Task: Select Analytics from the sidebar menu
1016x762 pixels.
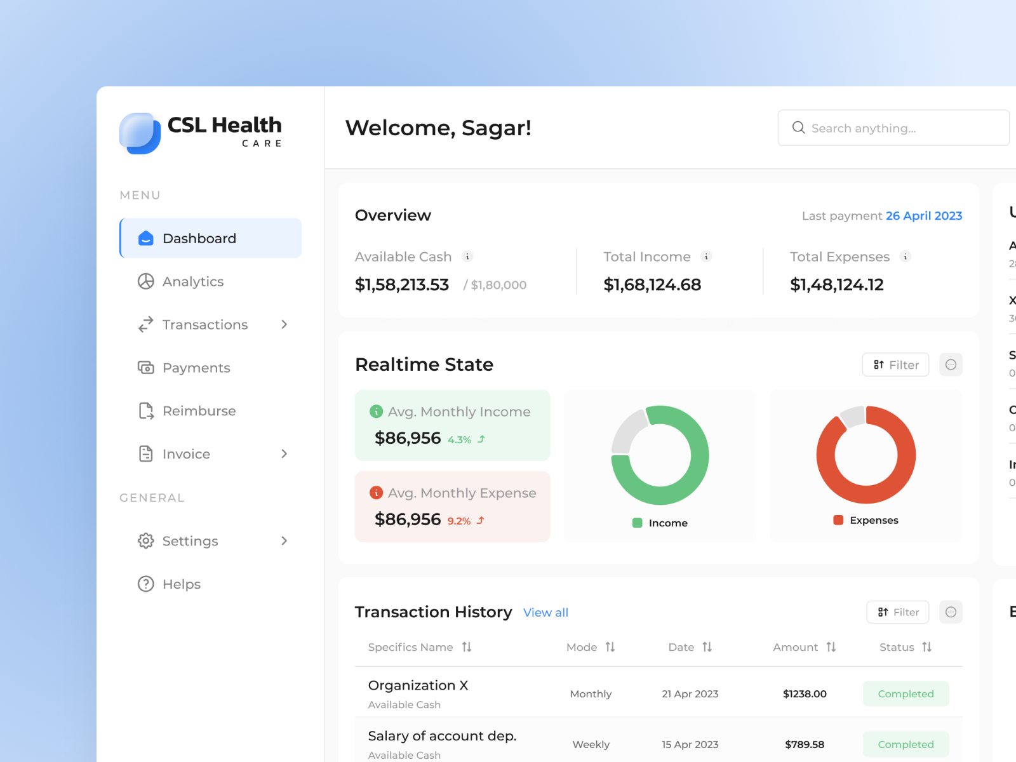Action: coord(192,281)
